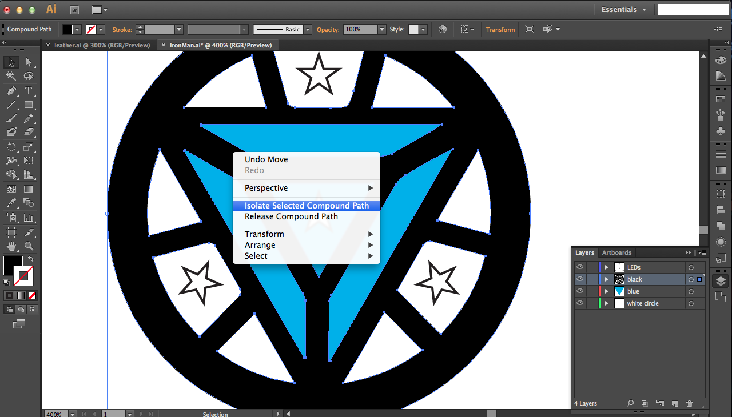Viewport: 732px width, 417px height.
Task: Open the zoom level dropdown
Action: [x=74, y=414]
